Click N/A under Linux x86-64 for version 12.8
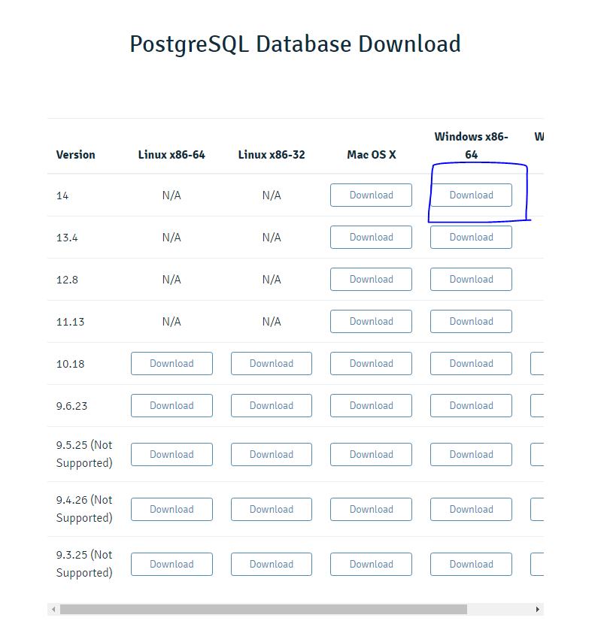Image resolution: width=604 pixels, height=624 pixels. pyautogui.click(x=171, y=280)
